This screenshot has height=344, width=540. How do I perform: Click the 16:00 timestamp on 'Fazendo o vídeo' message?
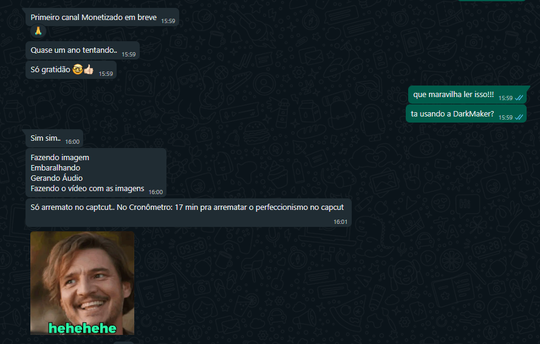[156, 192]
